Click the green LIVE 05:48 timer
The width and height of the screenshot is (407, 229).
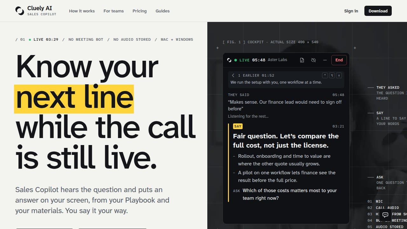coord(250,60)
